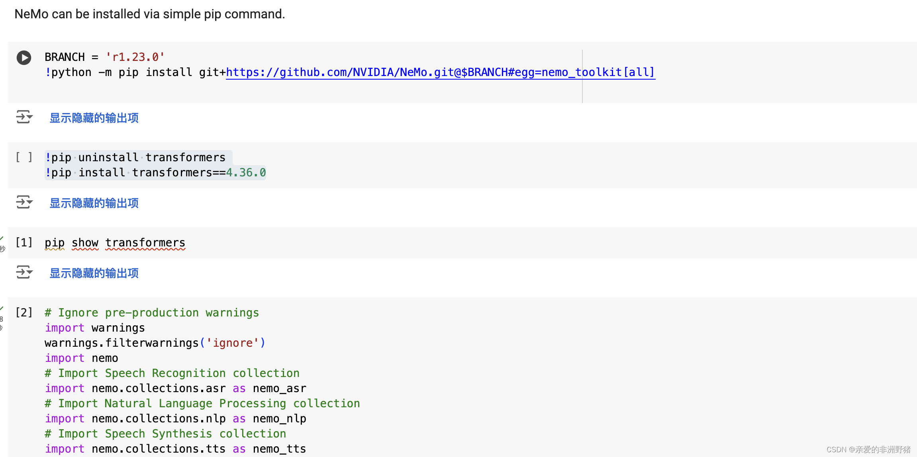Expand hidden output under the transformers install cell
Screen dimensions: 917x457
tap(94, 203)
